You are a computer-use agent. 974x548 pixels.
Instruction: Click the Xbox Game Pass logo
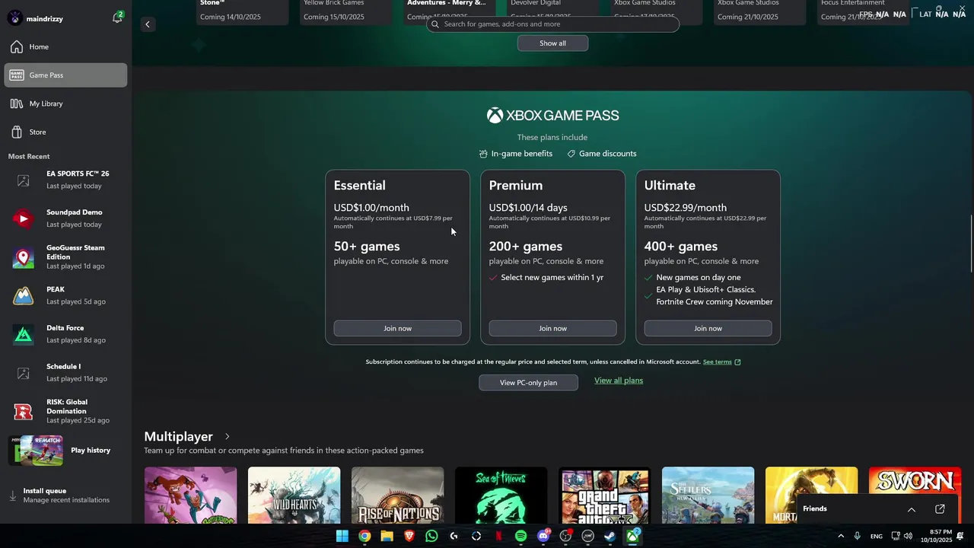552,116
